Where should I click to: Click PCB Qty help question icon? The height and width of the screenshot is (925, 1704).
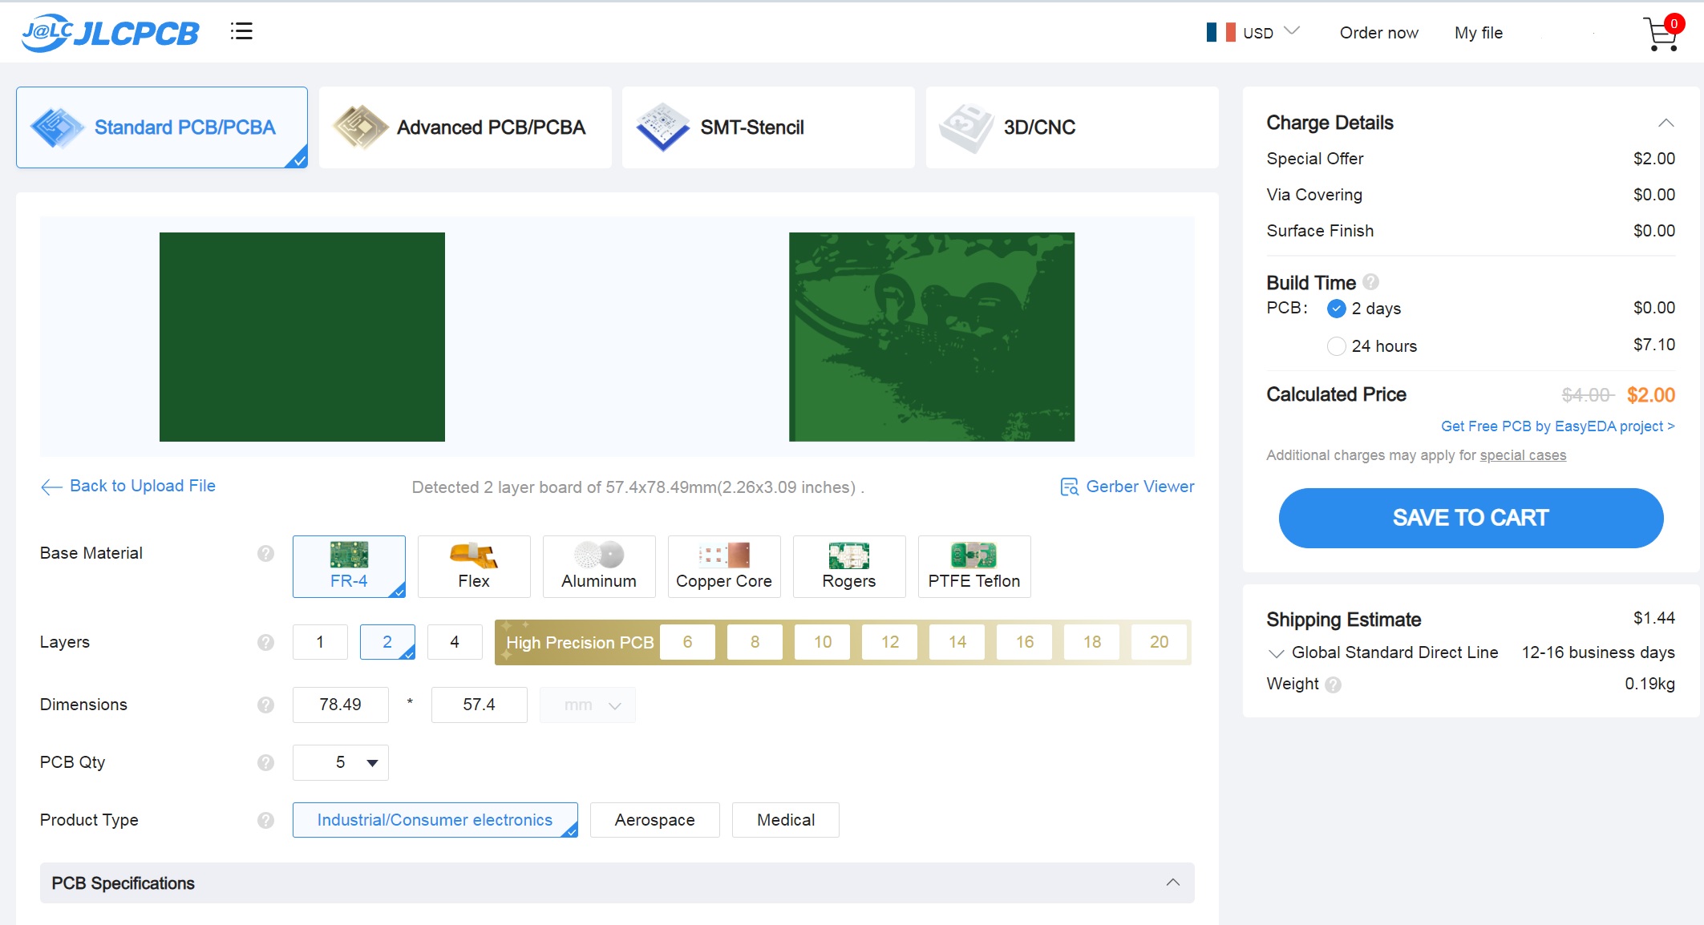tap(265, 763)
